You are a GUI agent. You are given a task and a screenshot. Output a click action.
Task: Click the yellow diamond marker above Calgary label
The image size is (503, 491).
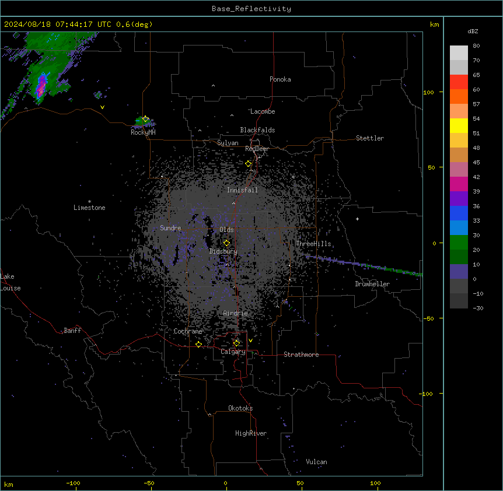[236, 343]
